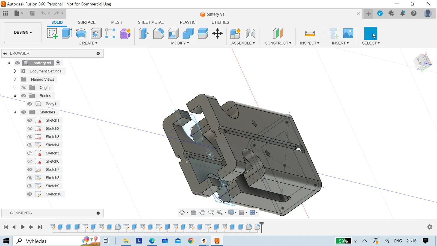This screenshot has width=437, height=246.
Task: Click the Save icon
Action: pos(32,13)
